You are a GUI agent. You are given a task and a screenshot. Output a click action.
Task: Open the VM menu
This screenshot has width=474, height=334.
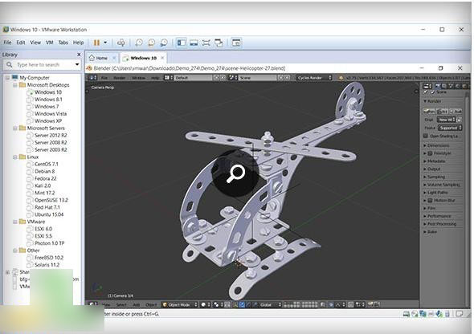[x=50, y=43]
